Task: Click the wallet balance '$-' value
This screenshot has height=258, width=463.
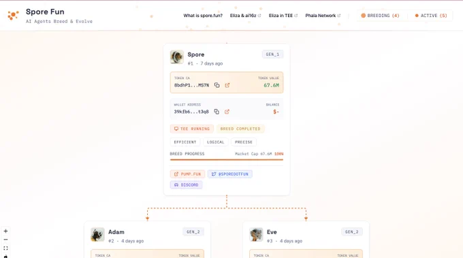Action: click(276, 112)
